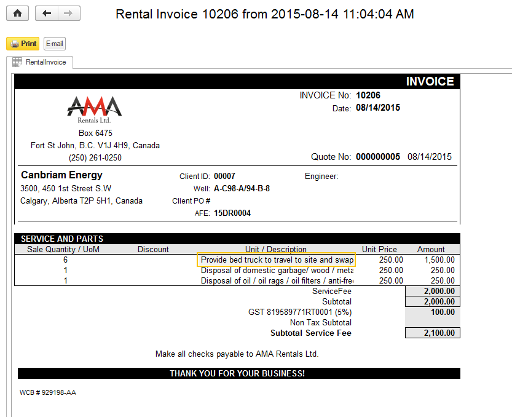Go to the Home page icon
The width and height of the screenshot is (512, 417).
click(x=18, y=14)
